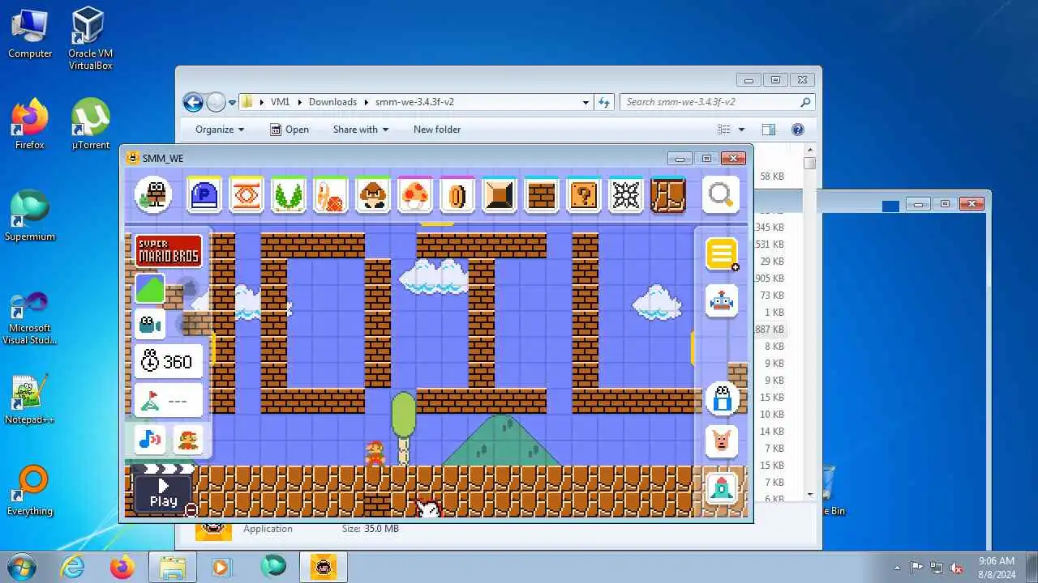Select the Goomba enemy
This screenshot has width=1038, height=583.
(373, 195)
